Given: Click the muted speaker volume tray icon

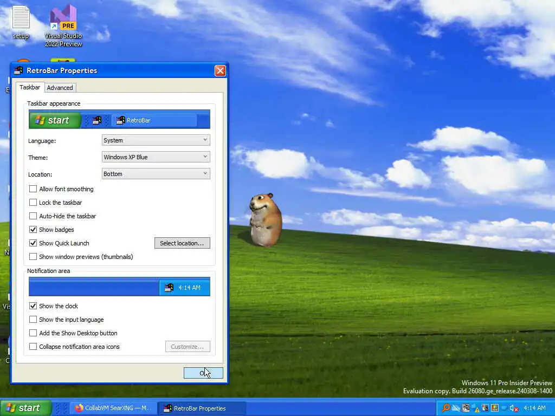Looking at the screenshot, I should click(514, 408).
